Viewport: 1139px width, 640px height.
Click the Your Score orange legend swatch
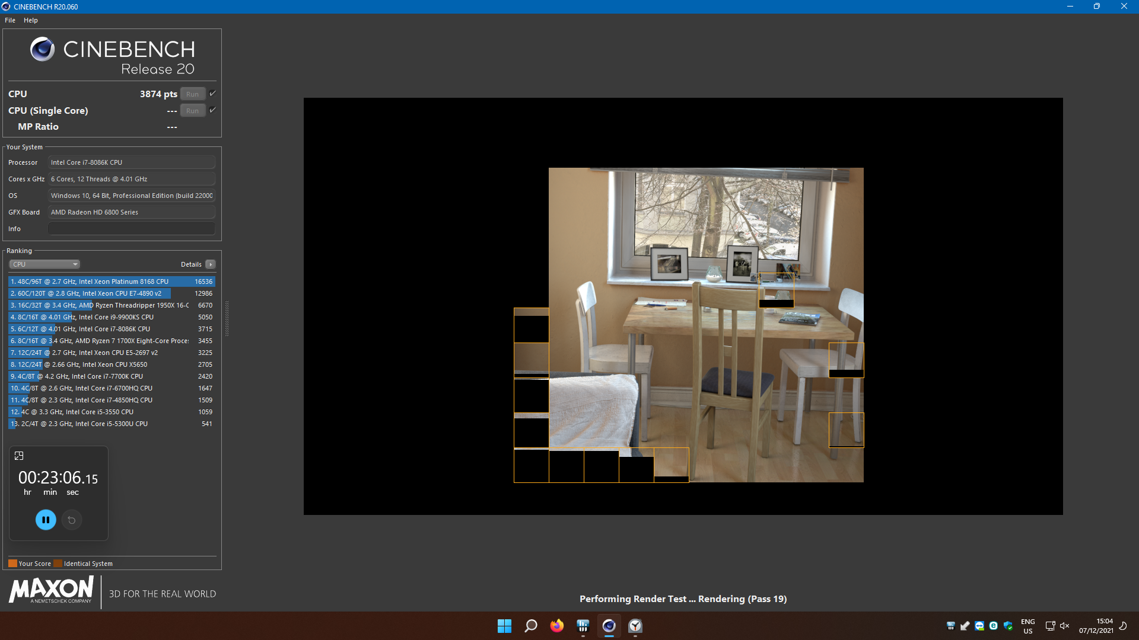coord(12,564)
